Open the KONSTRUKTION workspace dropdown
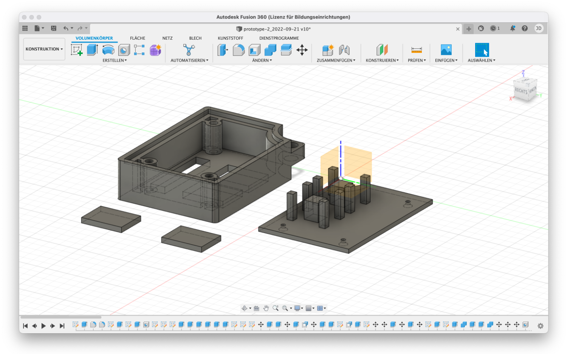 44,49
